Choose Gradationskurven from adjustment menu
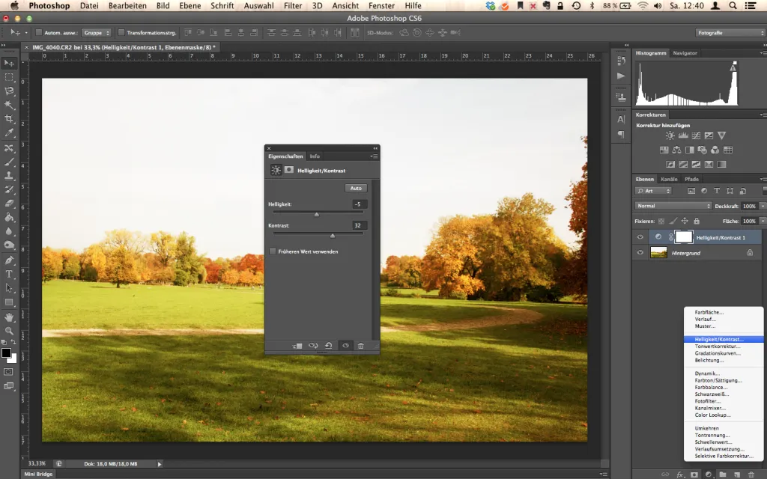This screenshot has height=479, width=767. 718,353
